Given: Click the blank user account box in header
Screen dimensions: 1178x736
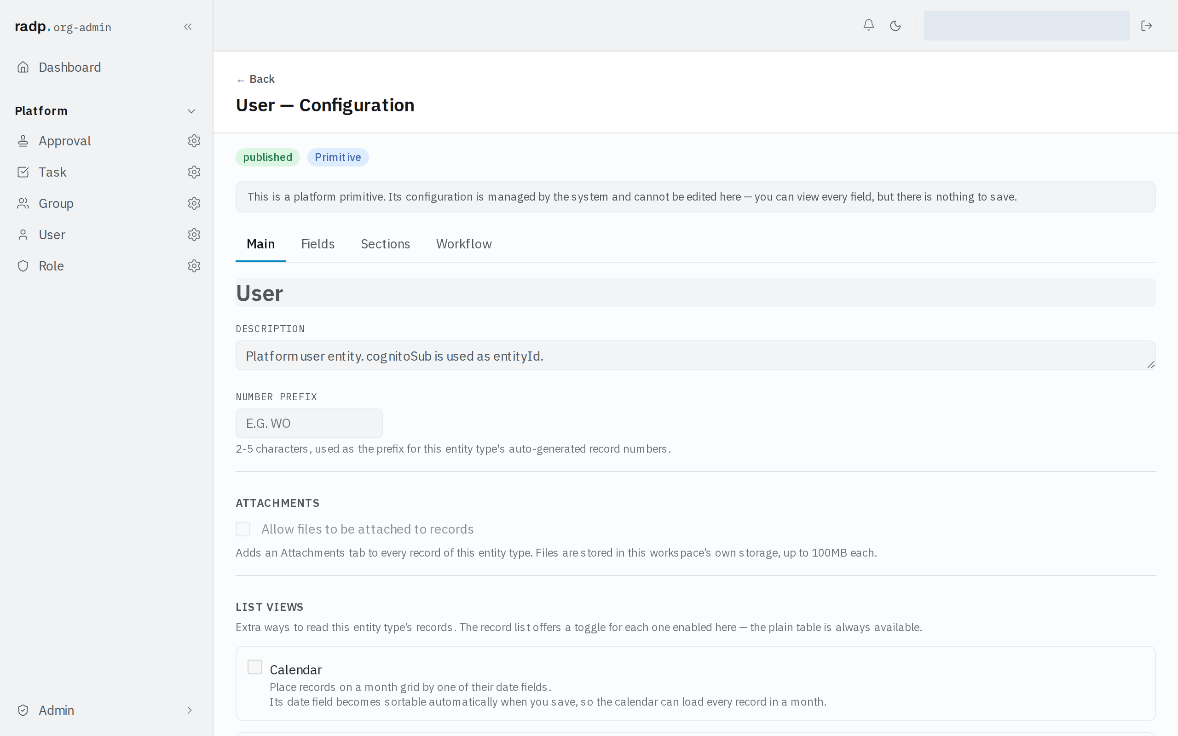Looking at the screenshot, I should 1027,25.
